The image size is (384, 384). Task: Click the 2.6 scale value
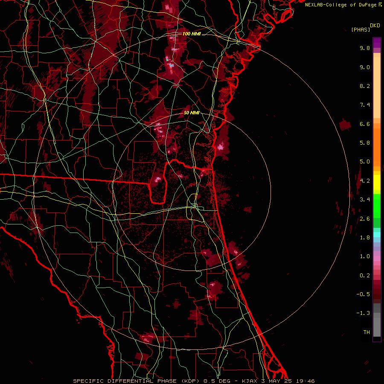point(365,219)
